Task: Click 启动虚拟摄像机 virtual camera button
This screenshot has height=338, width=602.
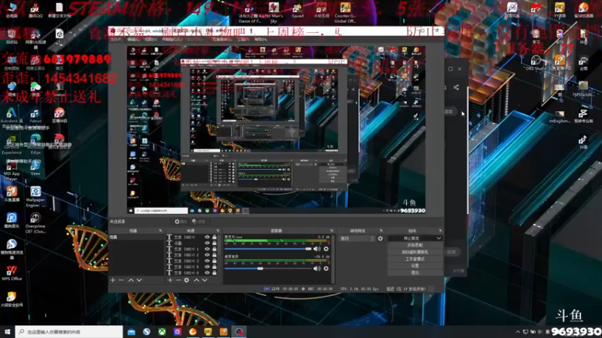Action: pos(415,252)
